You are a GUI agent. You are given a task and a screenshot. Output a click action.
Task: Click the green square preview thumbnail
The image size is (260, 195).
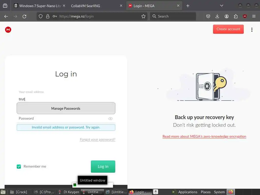[75, 185]
